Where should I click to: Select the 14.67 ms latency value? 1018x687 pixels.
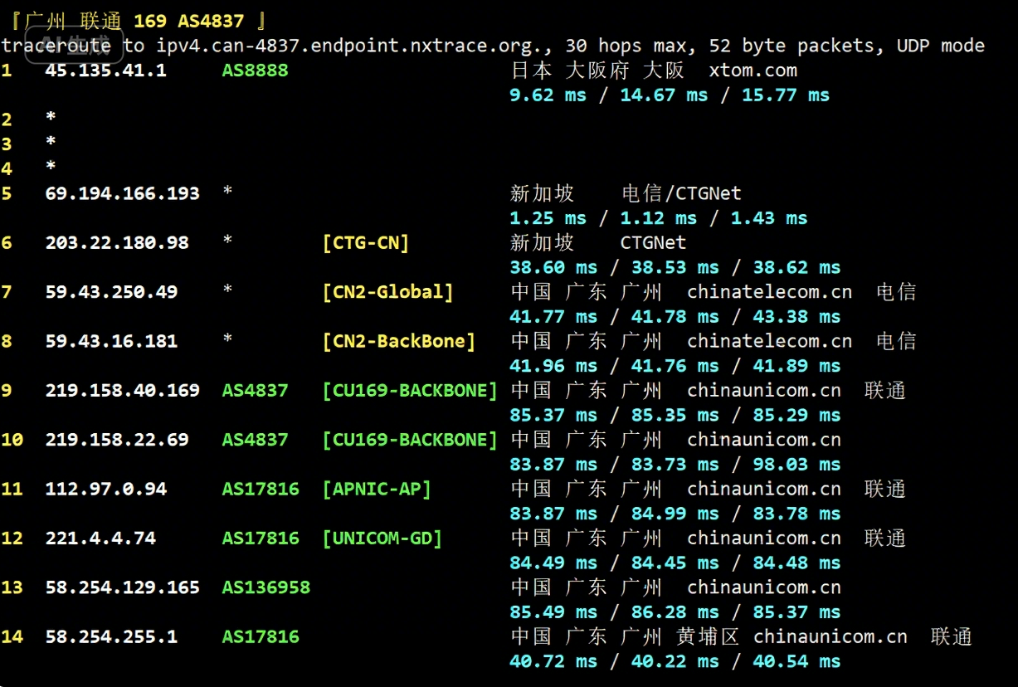tap(664, 95)
